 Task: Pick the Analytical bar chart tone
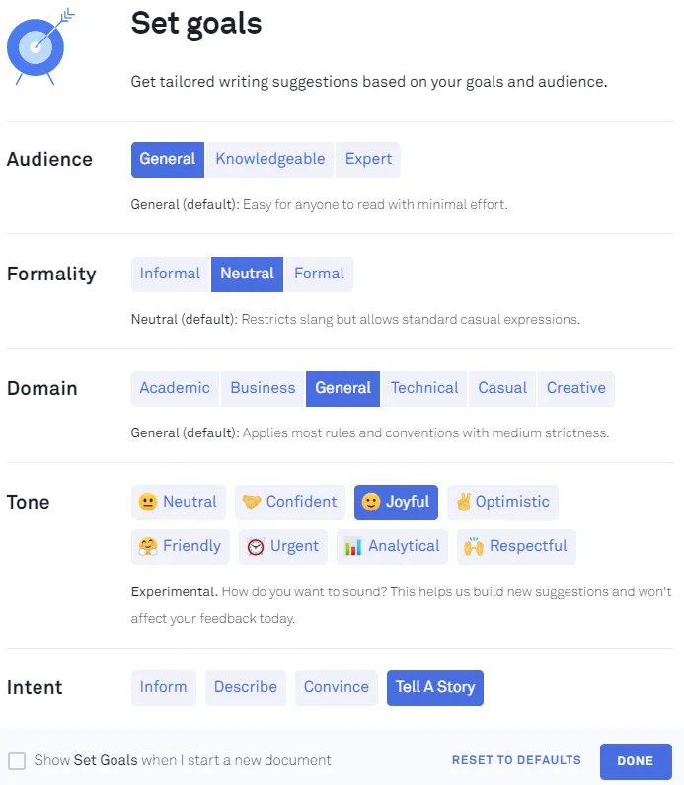392,546
